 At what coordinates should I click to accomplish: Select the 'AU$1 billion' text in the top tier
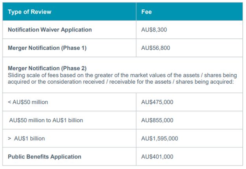(x=30, y=138)
